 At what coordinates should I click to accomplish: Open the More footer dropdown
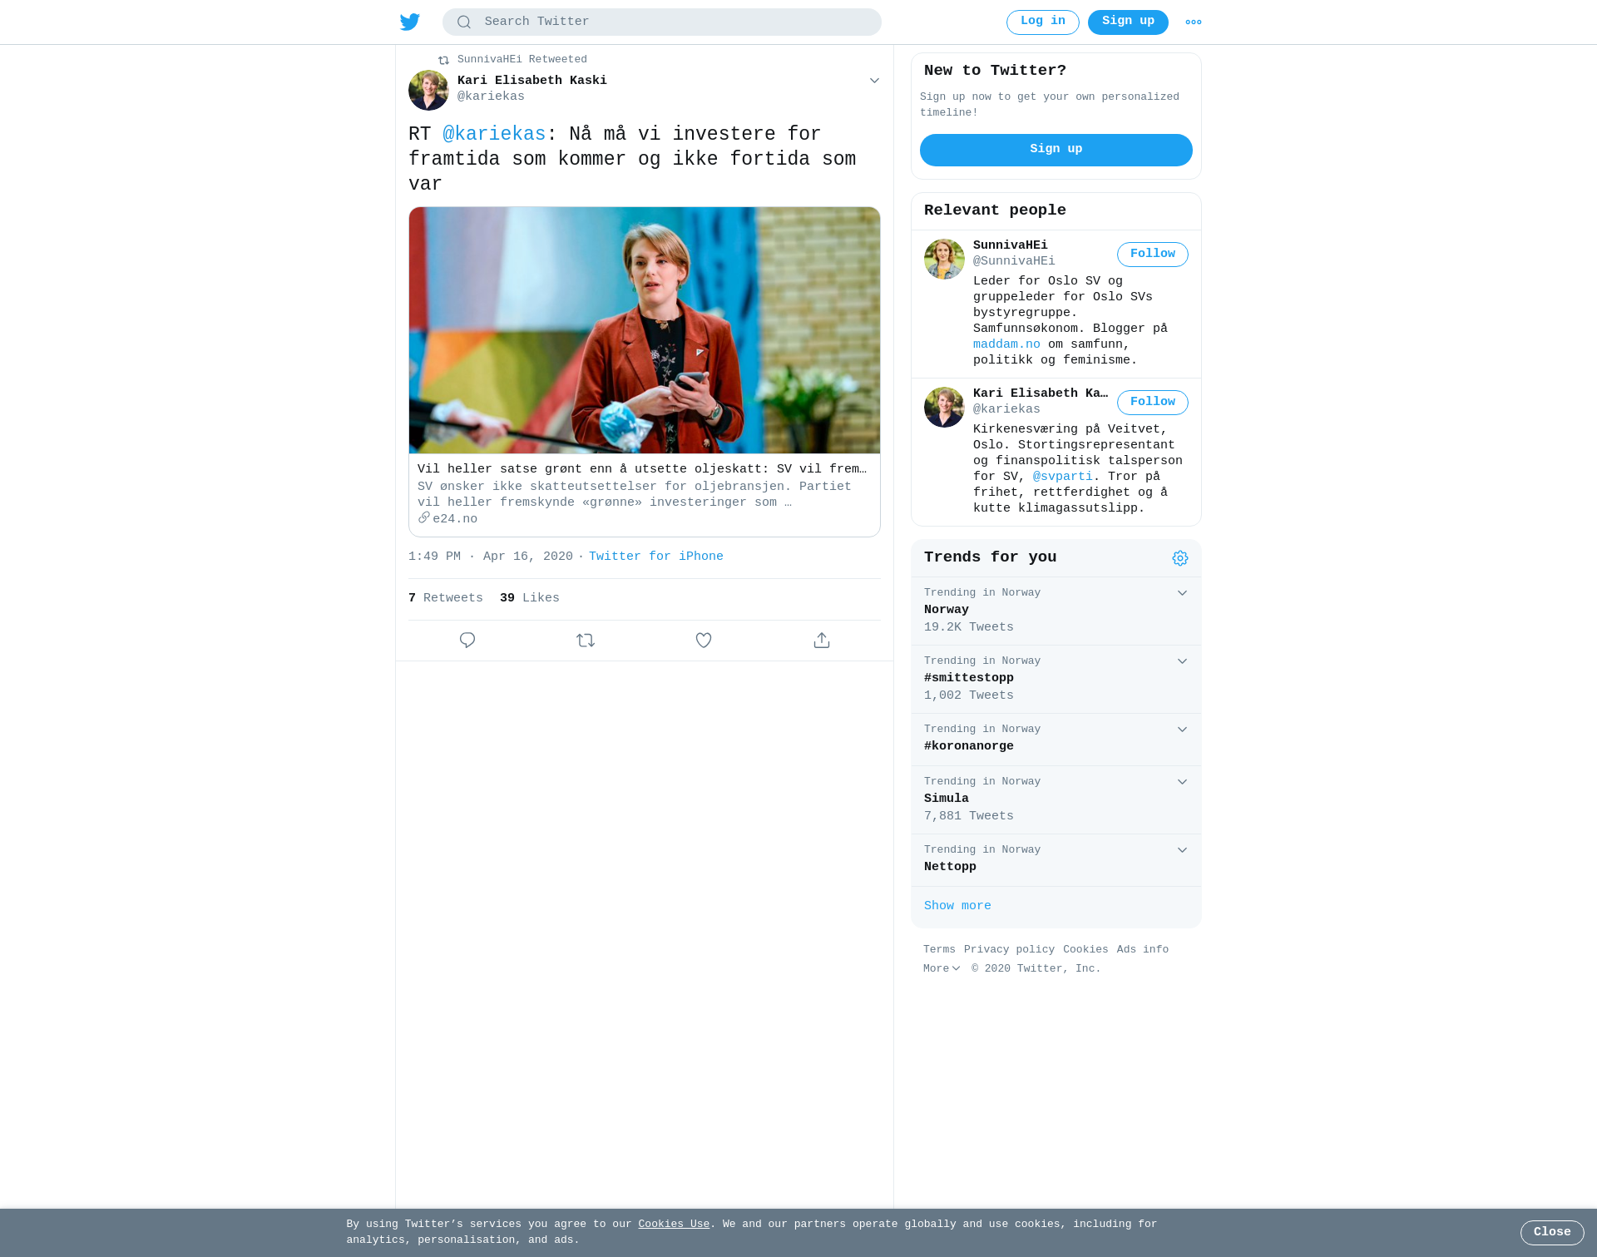click(x=942, y=969)
